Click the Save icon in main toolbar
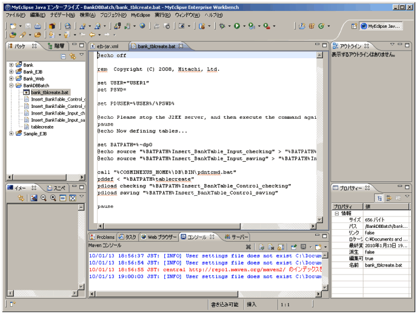 (x=28, y=26)
